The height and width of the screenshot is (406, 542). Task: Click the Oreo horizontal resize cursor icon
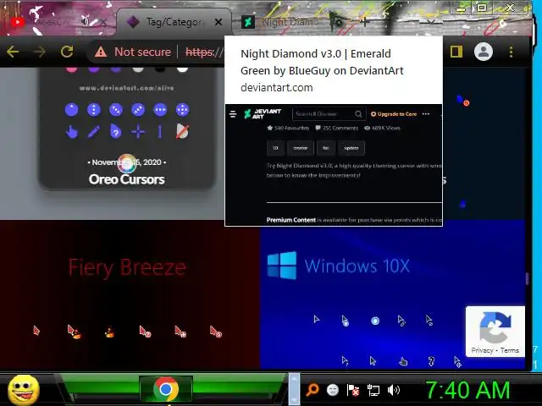tap(160, 110)
